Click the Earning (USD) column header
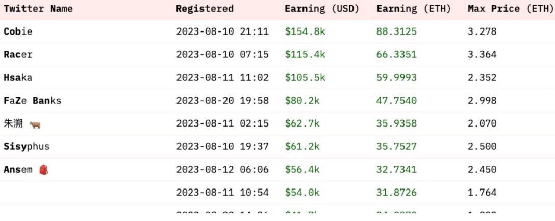The height and width of the screenshot is (221, 555). pyautogui.click(x=322, y=9)
